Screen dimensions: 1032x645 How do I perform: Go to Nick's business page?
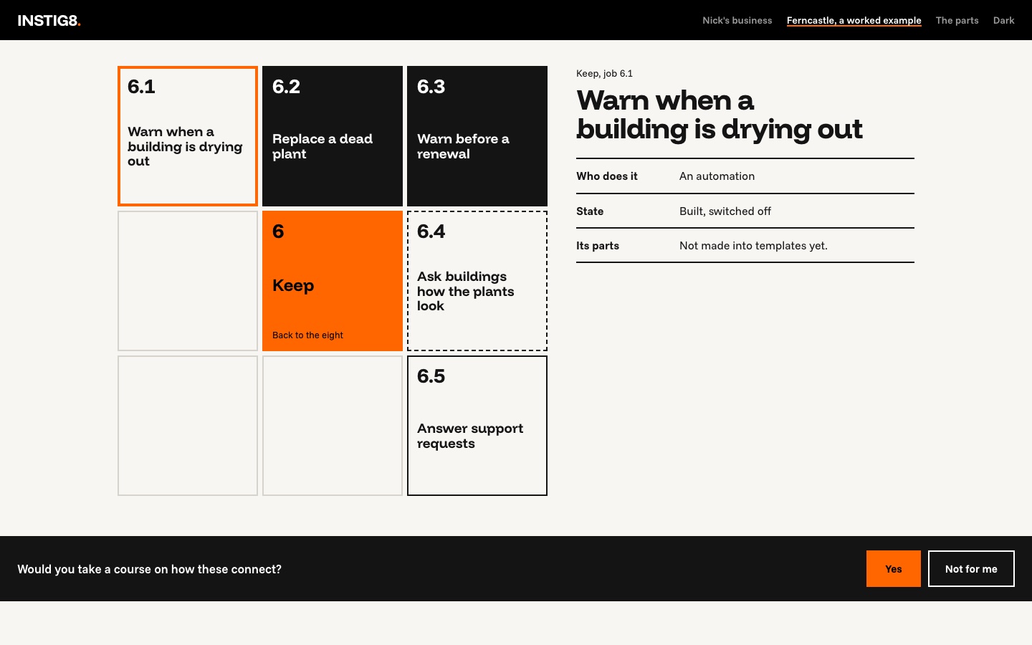click(x=737, y=20)
